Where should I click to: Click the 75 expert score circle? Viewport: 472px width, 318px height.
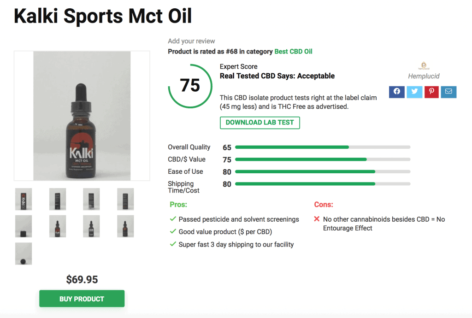pos(190,86)
